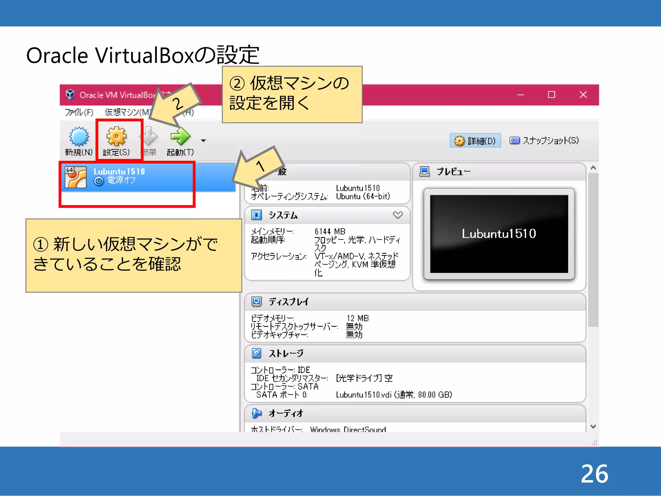Open the ディスプレイ section header link
The height and width of the screenshot is (496, 661).
tap(289, 302)
